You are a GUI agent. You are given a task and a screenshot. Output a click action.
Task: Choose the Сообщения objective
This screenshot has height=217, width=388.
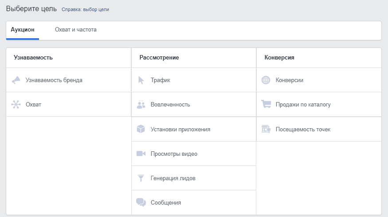194,202
